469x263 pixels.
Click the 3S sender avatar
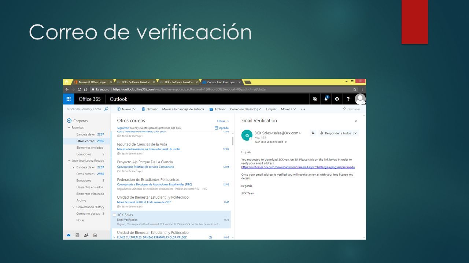pyautogui.click(x=247, y=135)
